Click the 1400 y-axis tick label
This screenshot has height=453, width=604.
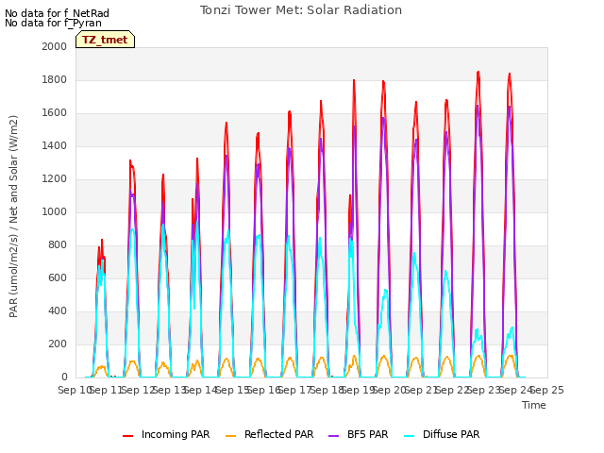55,145
